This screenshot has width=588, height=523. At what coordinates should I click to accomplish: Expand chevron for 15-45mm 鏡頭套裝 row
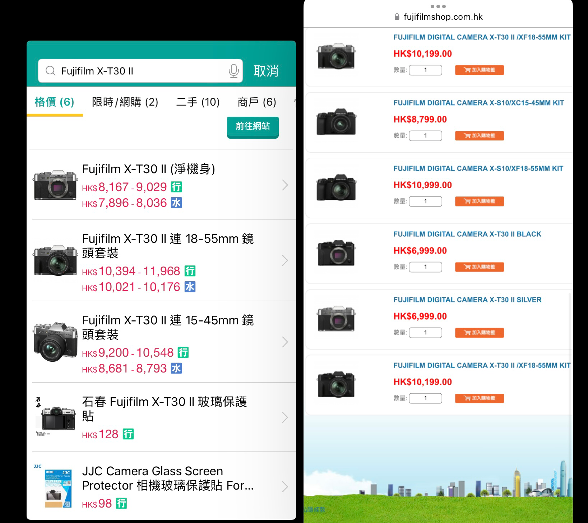[285, 342]
